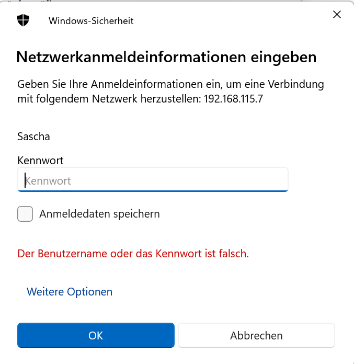Enable the Anmeldedaten speichern checkbox
The image size is (354, 364).
(25, 214)
